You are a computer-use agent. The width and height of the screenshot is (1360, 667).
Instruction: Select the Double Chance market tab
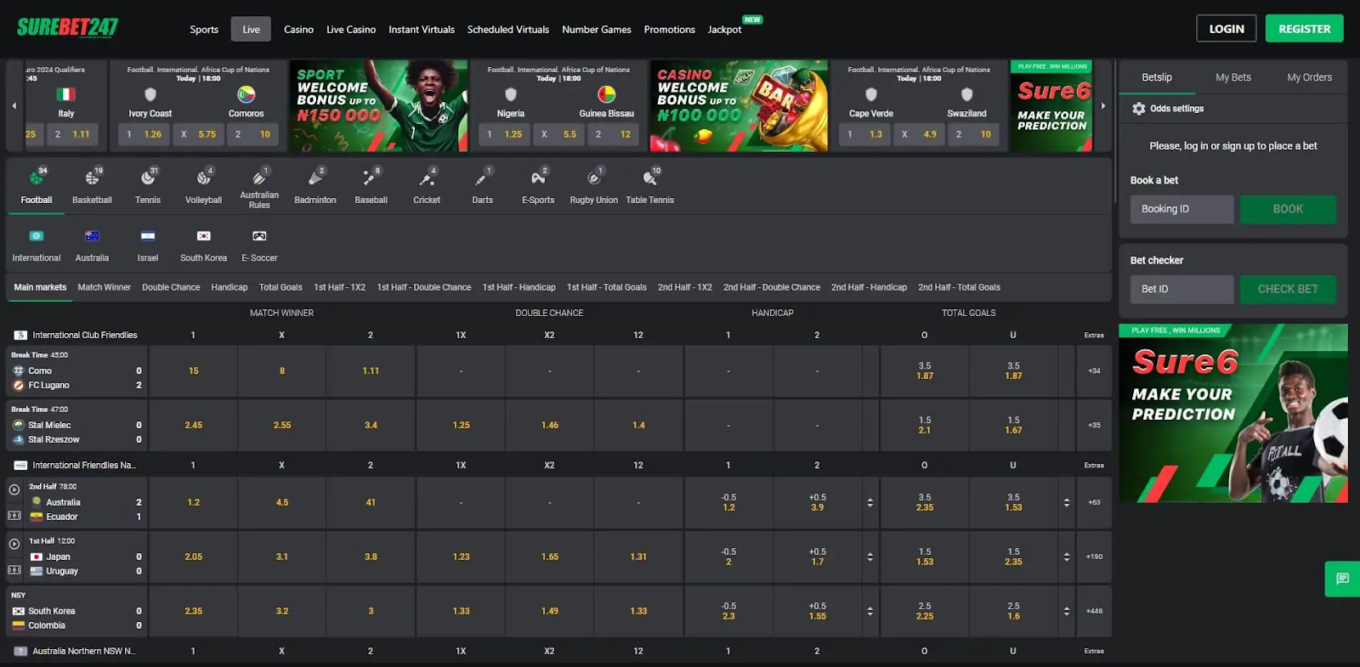(171, 287)
